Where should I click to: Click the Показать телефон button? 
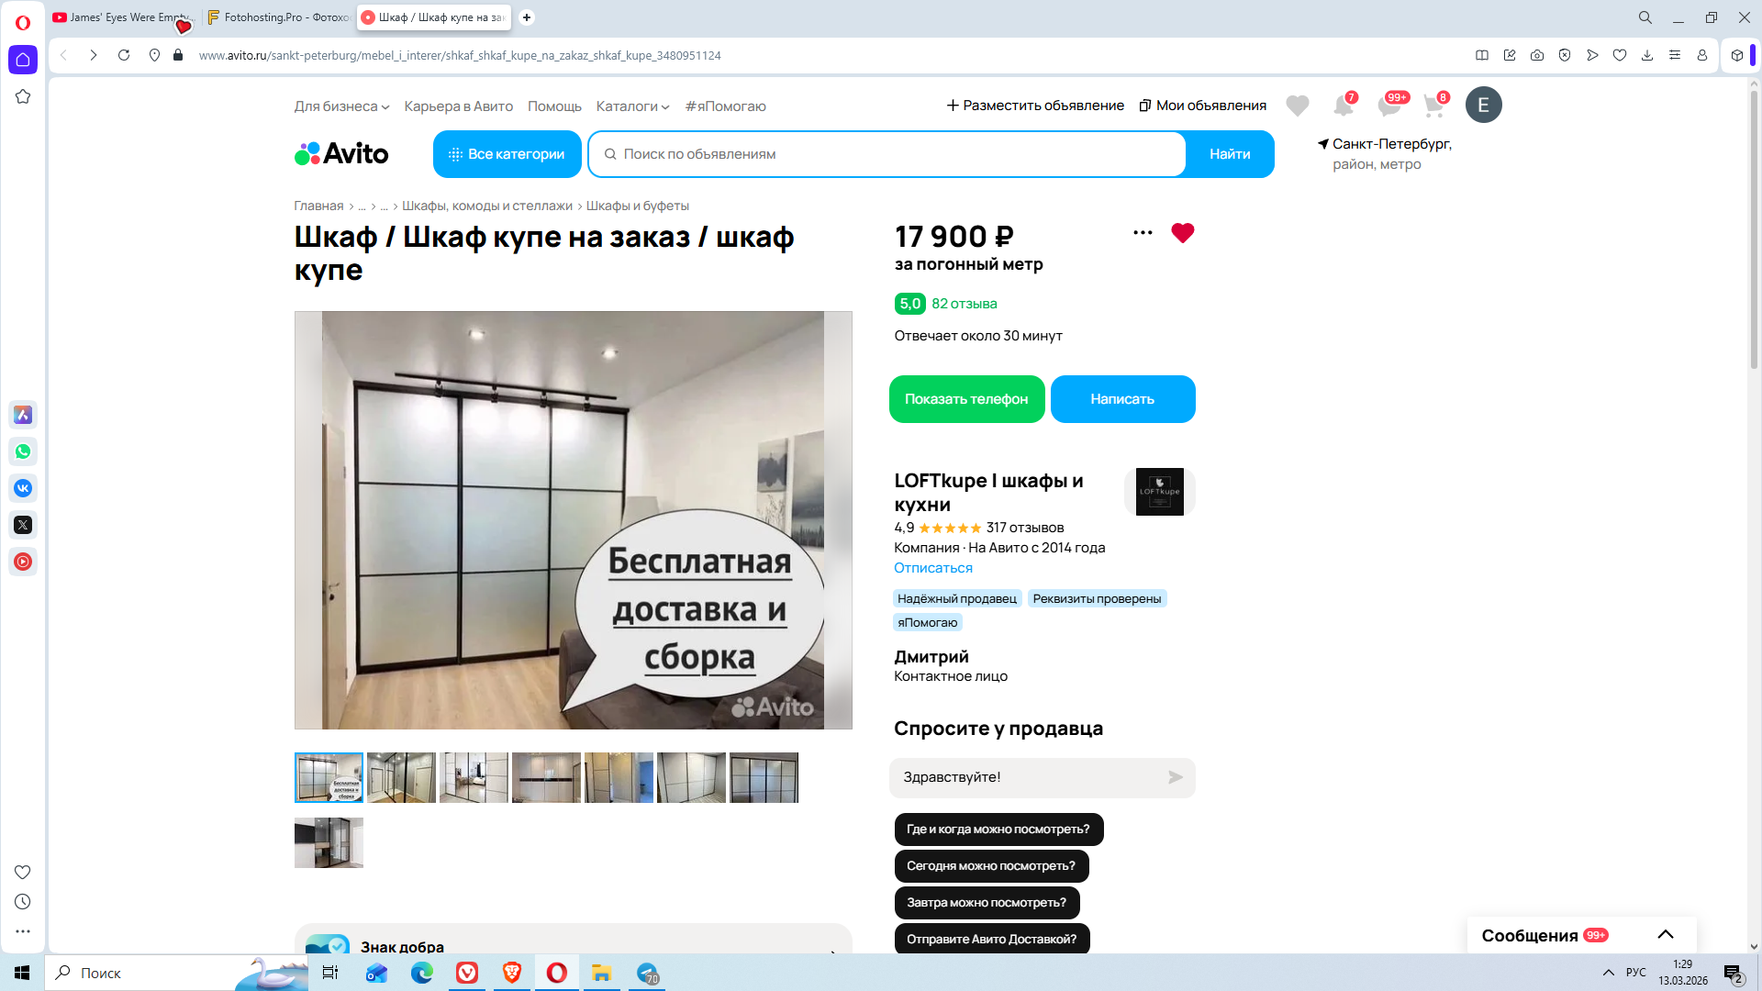(966, 399)
